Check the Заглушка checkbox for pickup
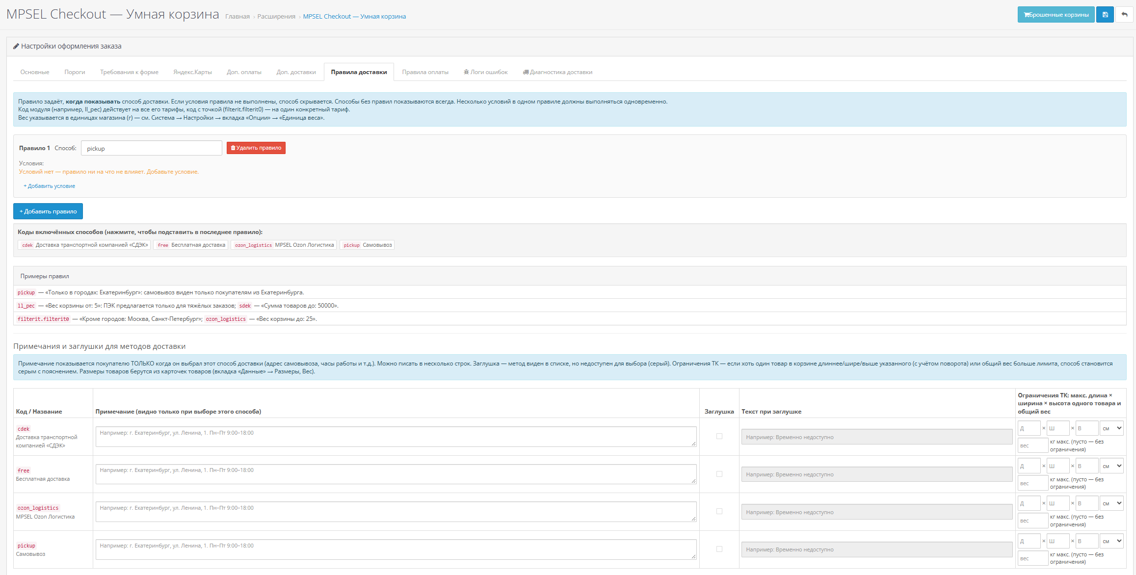Viewport: 1136px width, 575px height. click(719, 549)
